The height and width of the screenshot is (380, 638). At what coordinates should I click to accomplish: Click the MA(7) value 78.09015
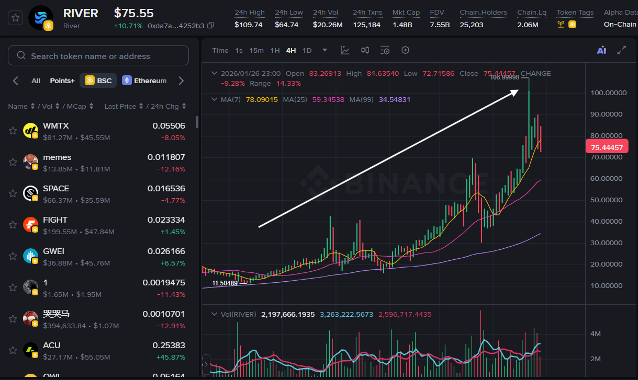tap(262, 99)
